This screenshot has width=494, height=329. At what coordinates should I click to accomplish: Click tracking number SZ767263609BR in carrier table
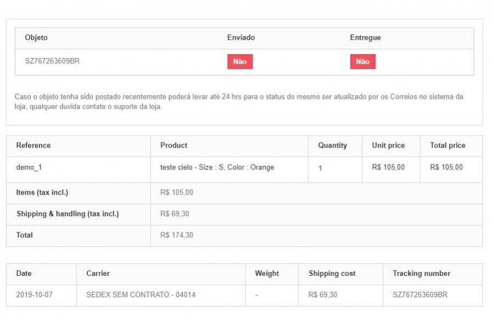pyautogui.click(x=420, y=294)
